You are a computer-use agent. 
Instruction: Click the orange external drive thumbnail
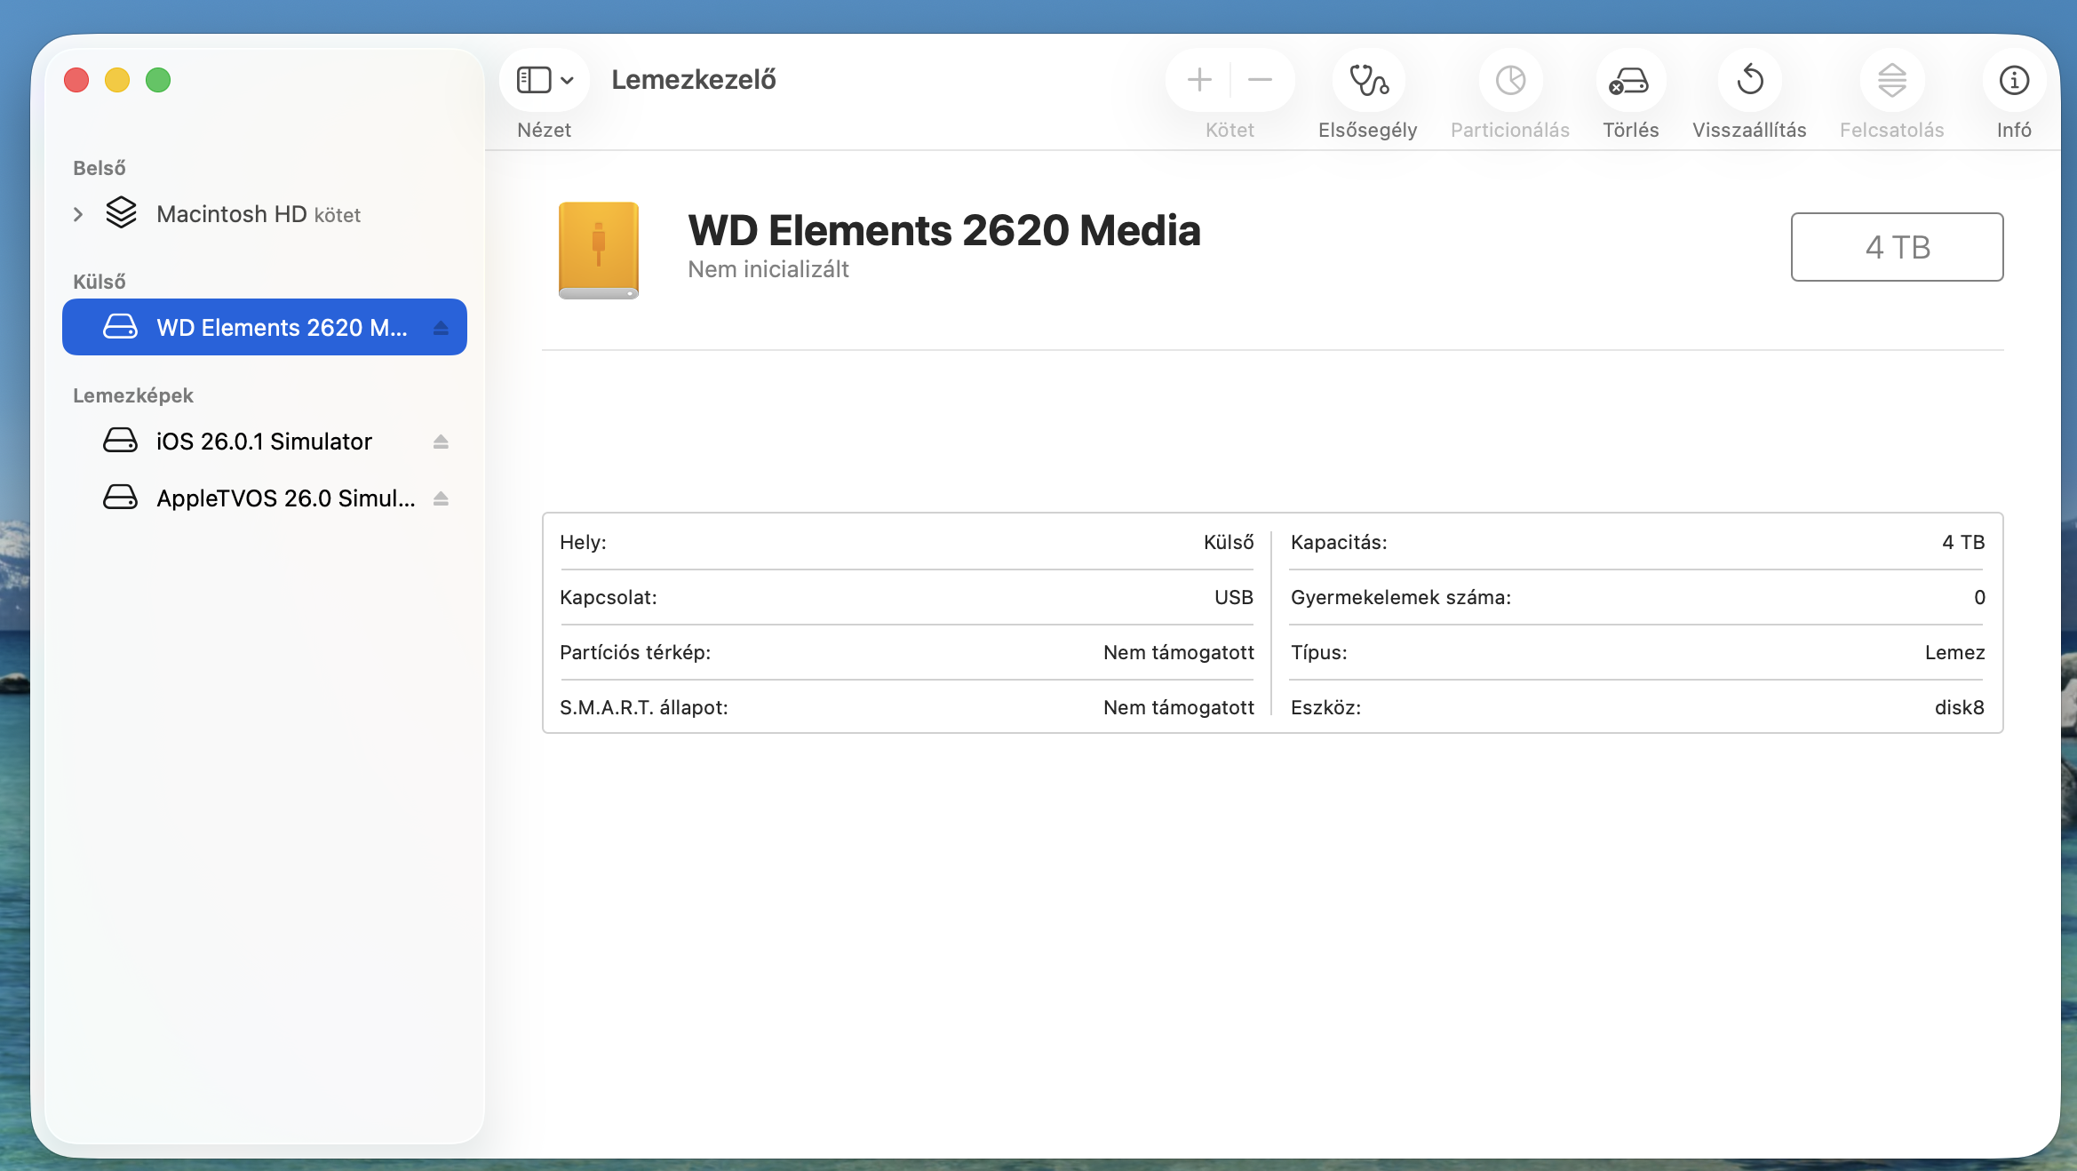coord(598,251)
